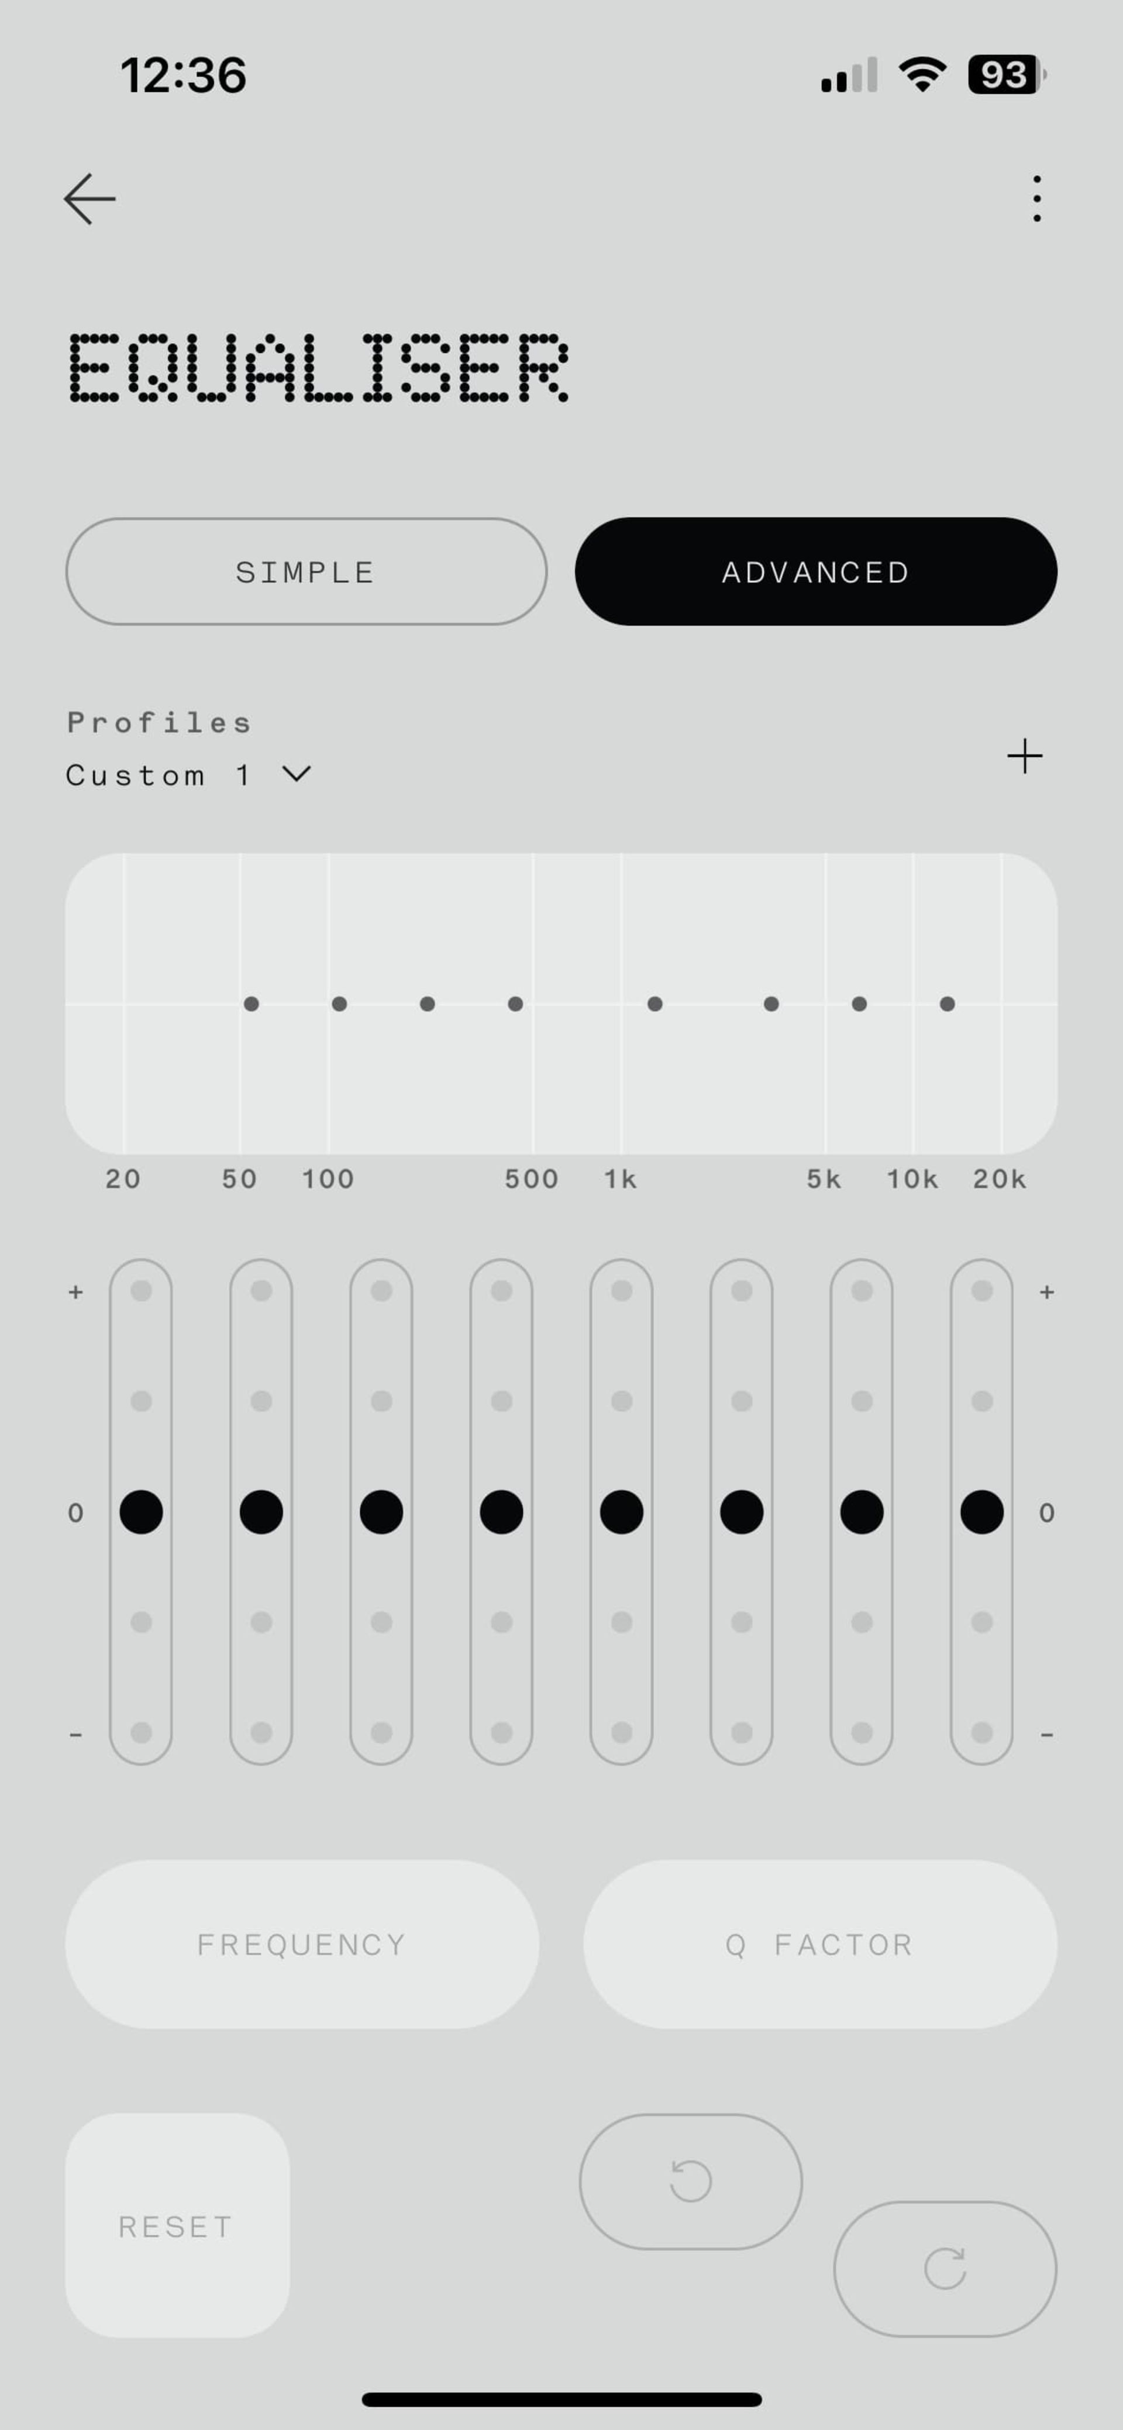Lower the fifth band slider one step
The height and width of the screenshot is (2430, 1123).
[621, 1622]
